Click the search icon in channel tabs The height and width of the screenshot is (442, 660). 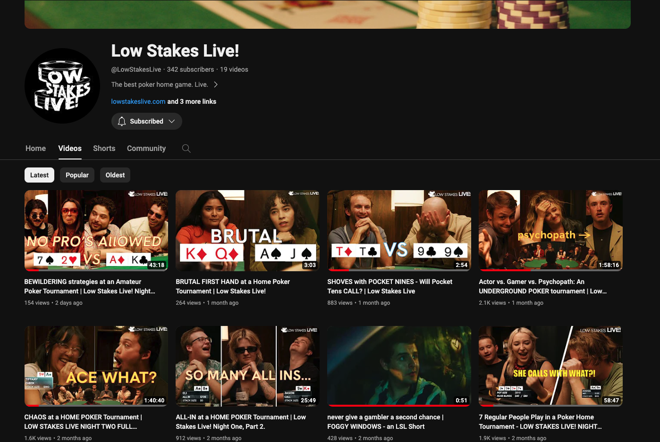[x=186, y=149]
